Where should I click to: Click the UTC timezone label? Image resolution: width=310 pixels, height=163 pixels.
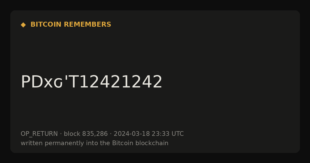[x=178, y=134]
